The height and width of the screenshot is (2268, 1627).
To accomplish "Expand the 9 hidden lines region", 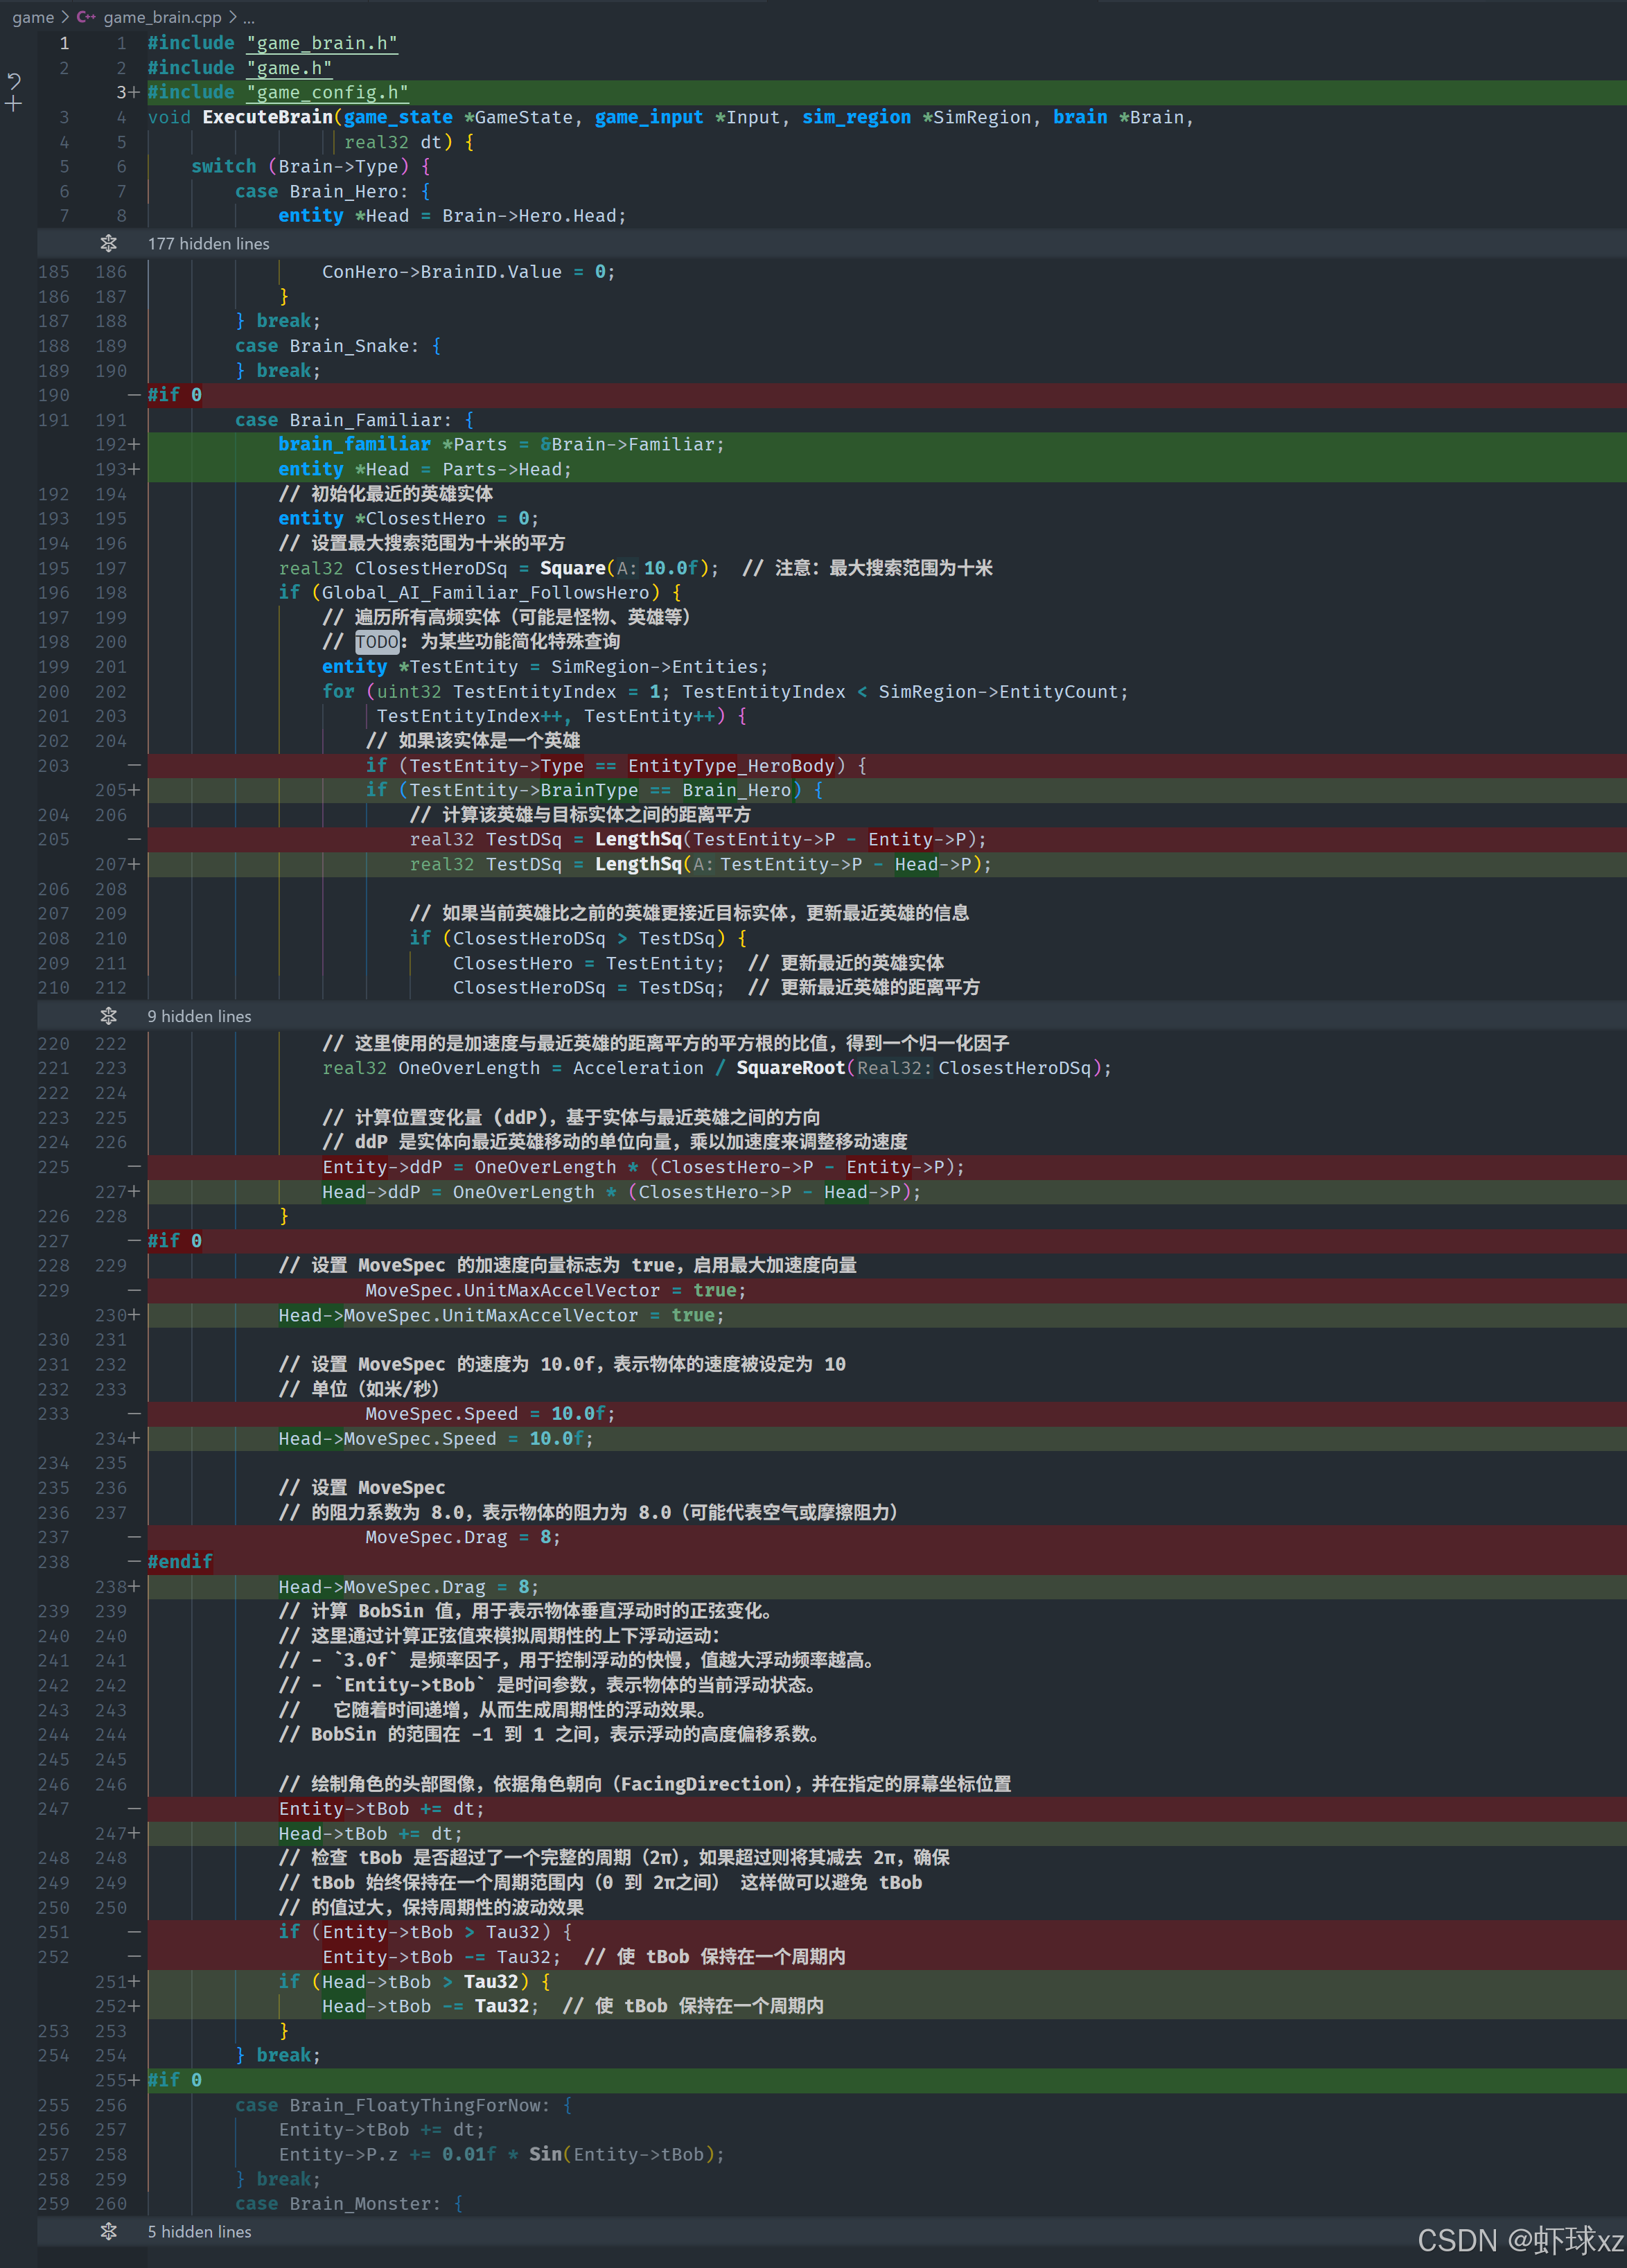I will tap(199, 1016).
